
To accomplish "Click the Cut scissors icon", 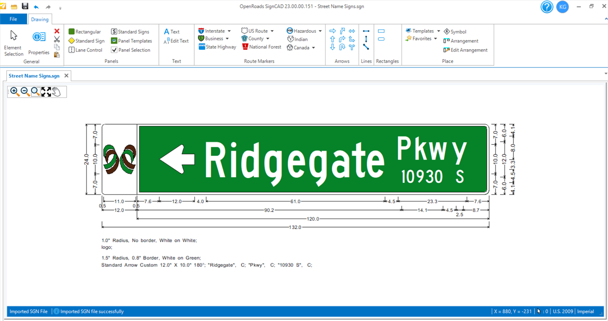I will [x=57, y=39].
